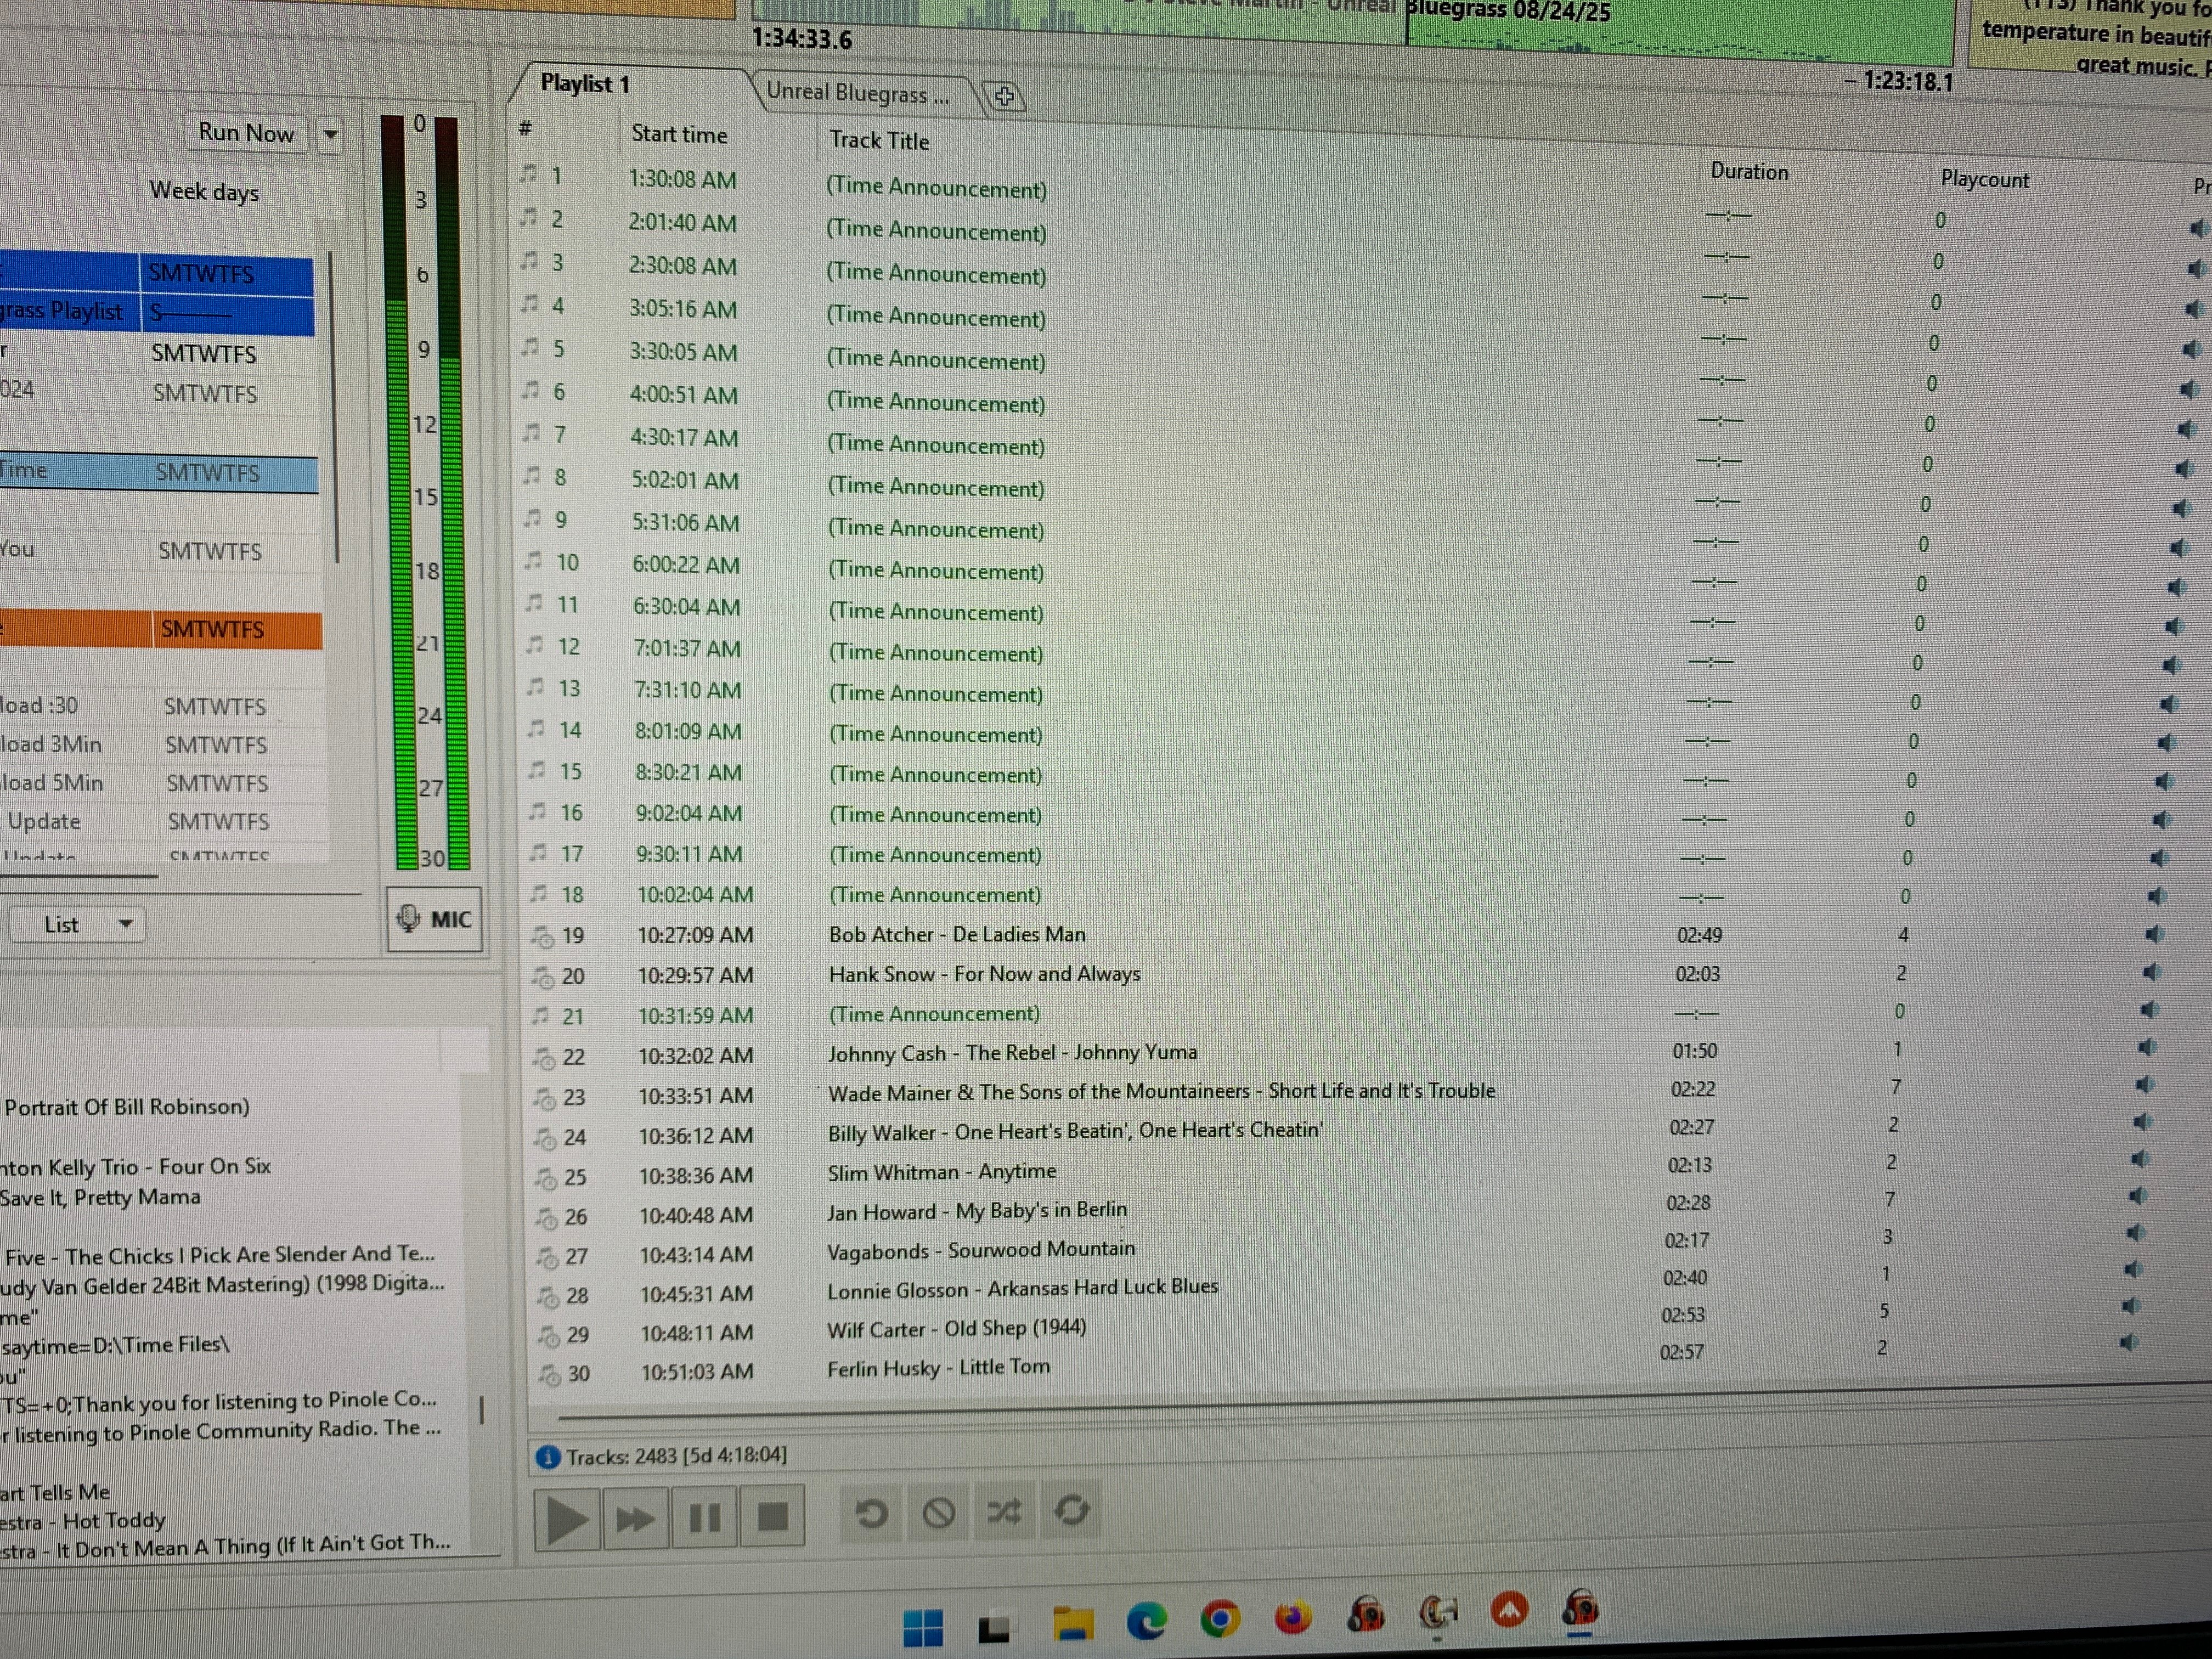Screen dimensions: 2212x1659
Task: Select the 'load :30' scheduler event
Action: pyautogui.click(x=162, y=706)
